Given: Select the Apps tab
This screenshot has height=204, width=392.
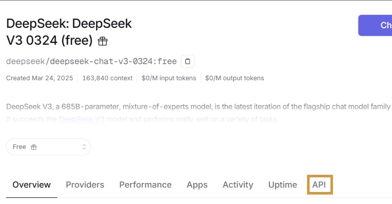Looking at the screenshot, I should pos(197,185).
